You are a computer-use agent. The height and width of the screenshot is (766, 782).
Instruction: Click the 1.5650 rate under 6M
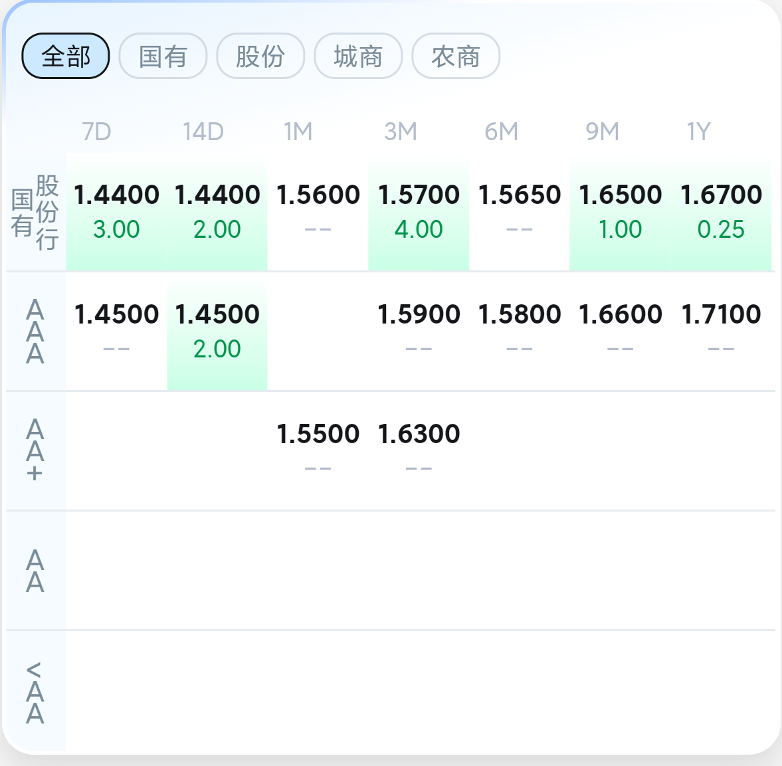(x=520, y=195)
